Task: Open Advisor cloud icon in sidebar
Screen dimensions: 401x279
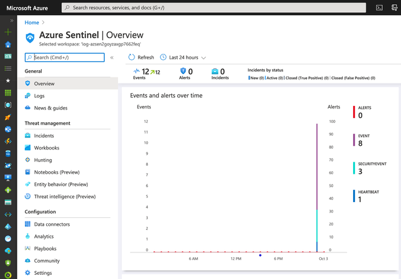Action: coord(8,251)
